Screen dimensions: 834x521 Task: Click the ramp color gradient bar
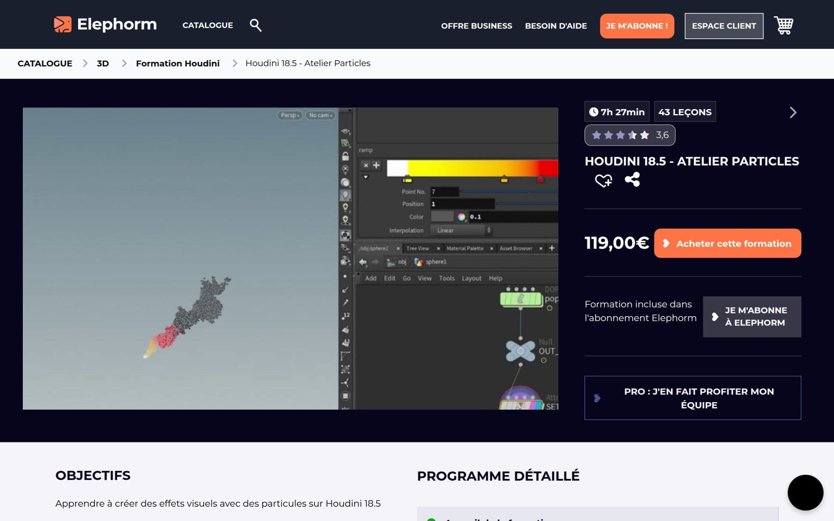(472, 168)
